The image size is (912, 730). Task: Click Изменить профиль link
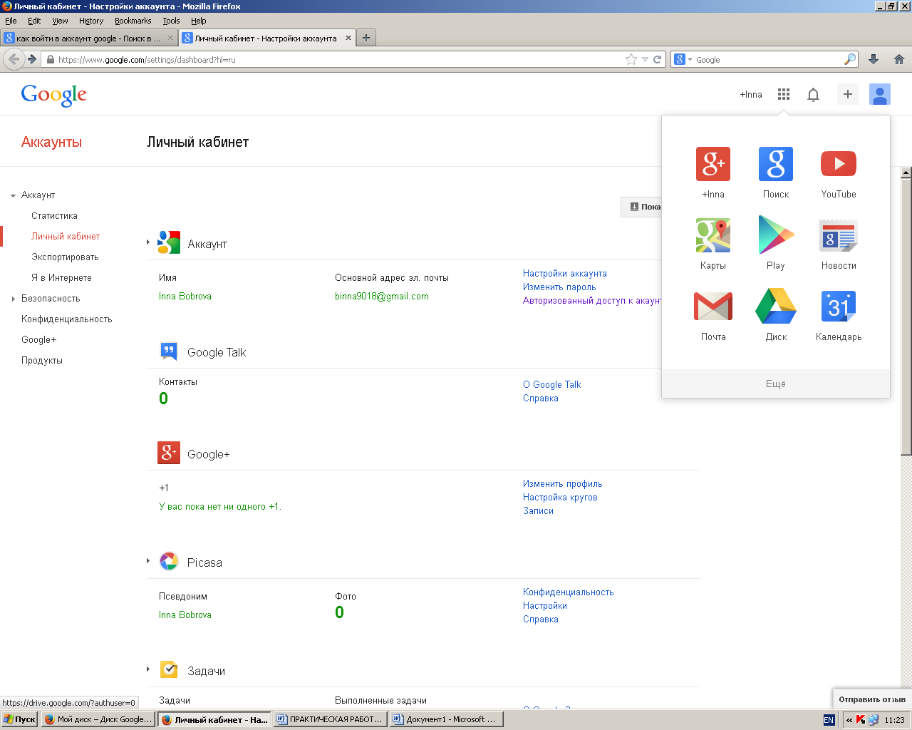563,484
